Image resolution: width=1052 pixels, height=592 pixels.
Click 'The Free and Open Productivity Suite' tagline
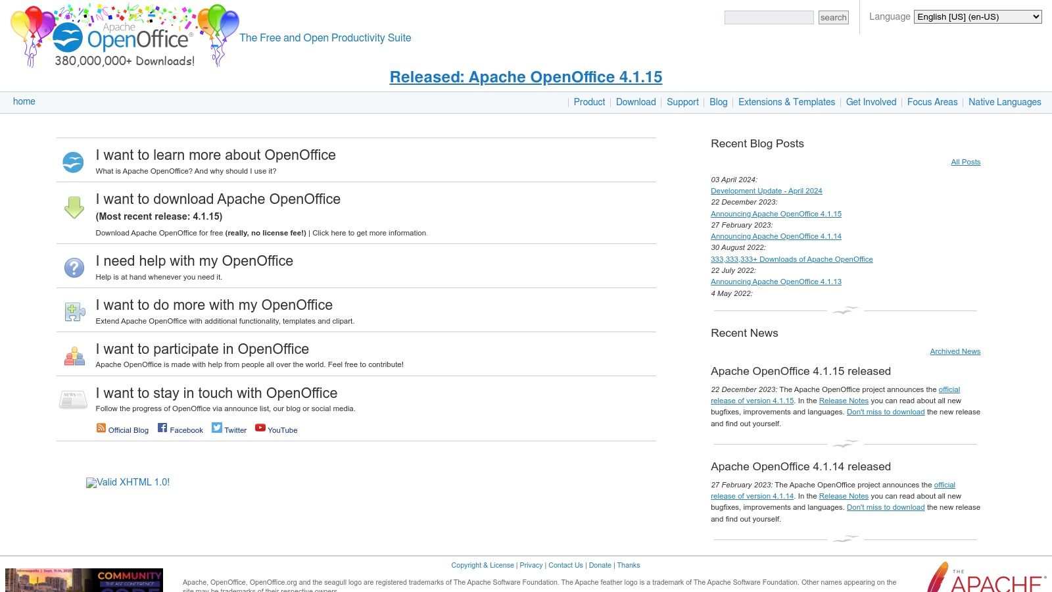325,38
